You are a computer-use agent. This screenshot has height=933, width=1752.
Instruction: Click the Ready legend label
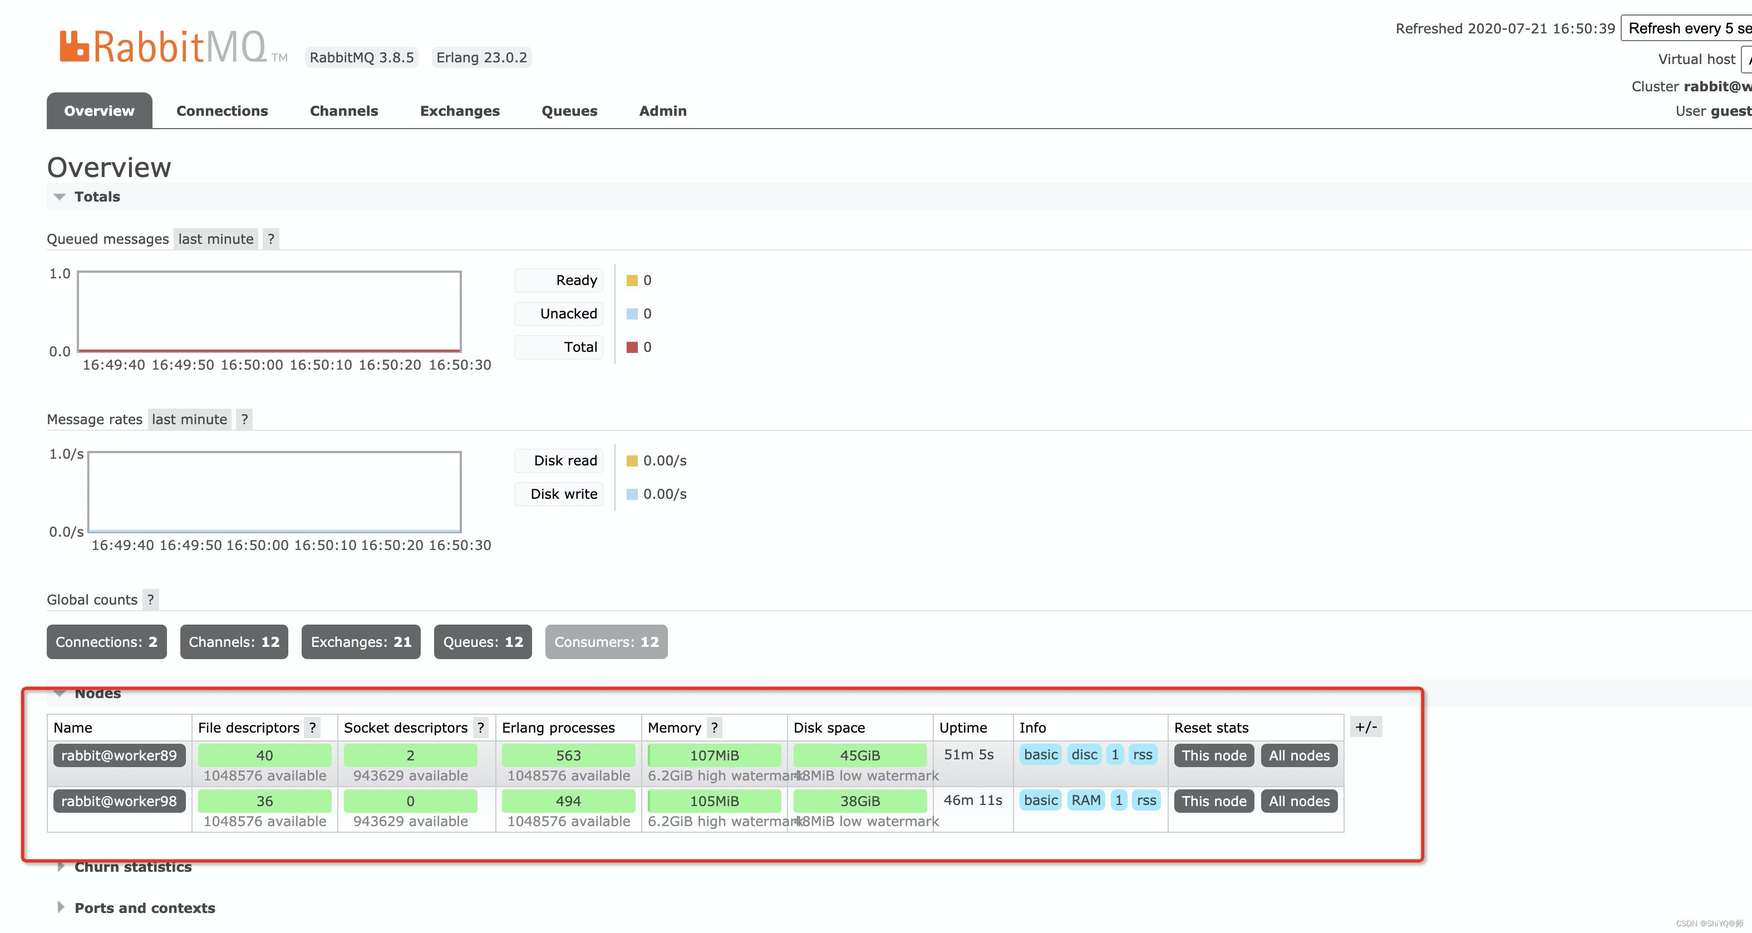(x=558, y=281)
